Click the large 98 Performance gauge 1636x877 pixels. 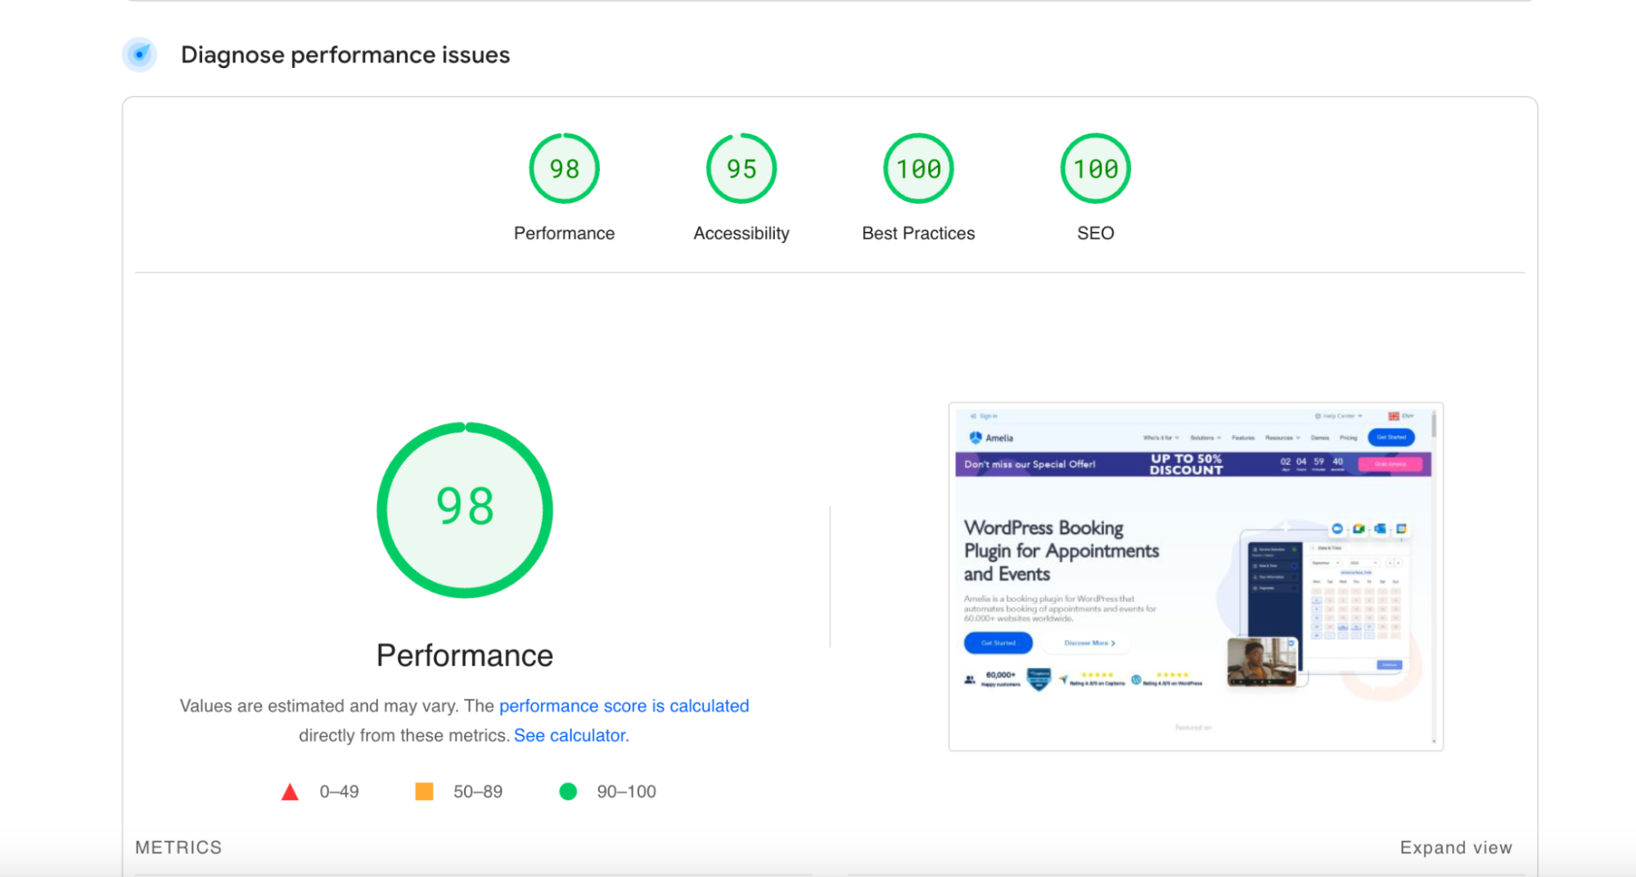tap(465, 510)
